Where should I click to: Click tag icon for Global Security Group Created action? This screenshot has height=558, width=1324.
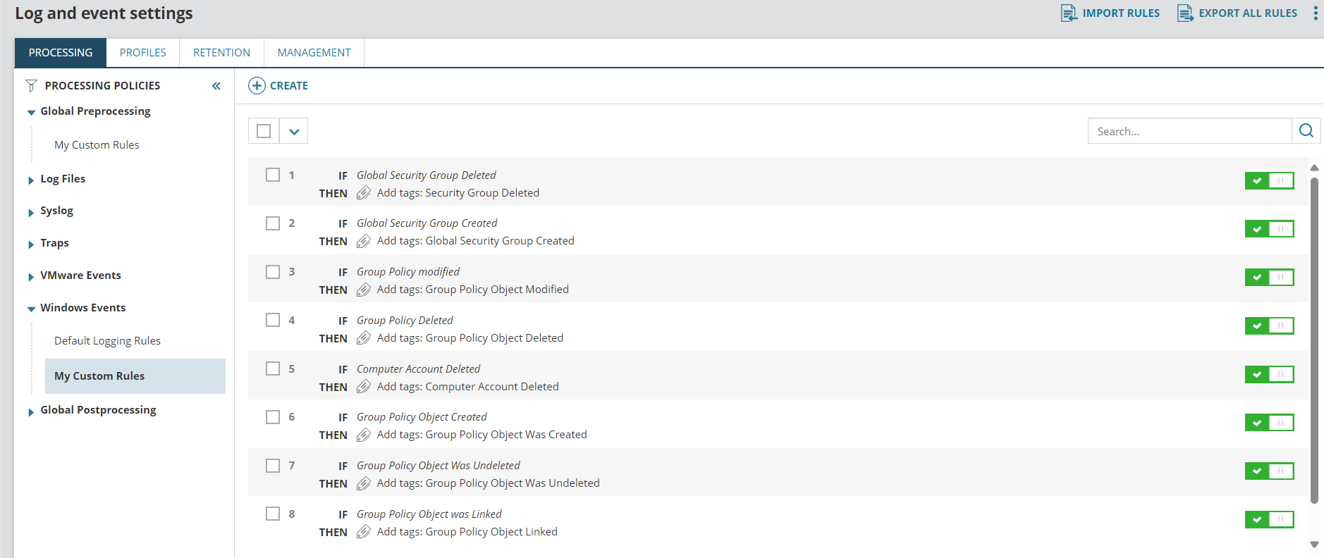[x=364, y=242]
